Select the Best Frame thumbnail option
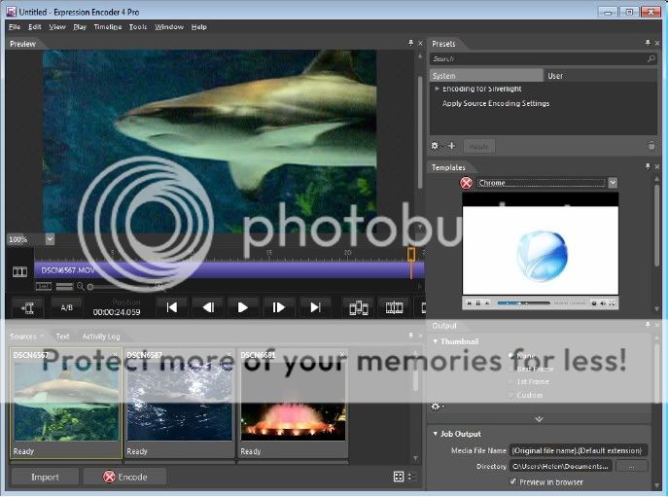Image resolution: width=668 pixels, height=497 pixels. click(x=510, y=369)
